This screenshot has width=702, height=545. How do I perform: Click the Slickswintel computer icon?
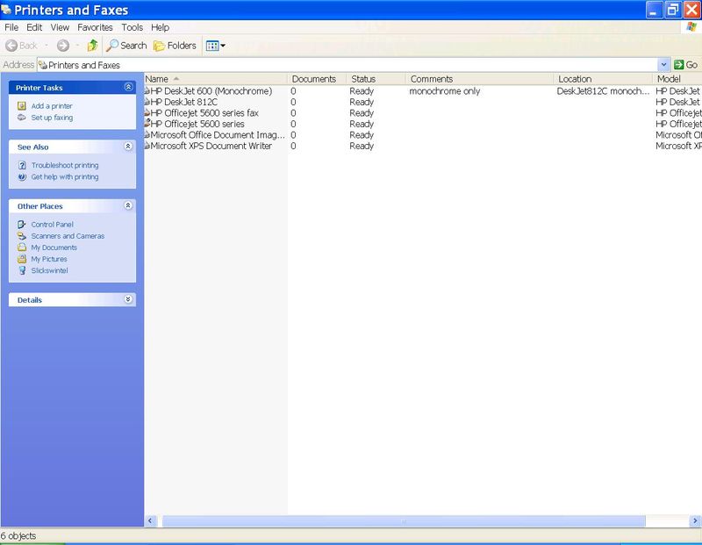[22, 270]
